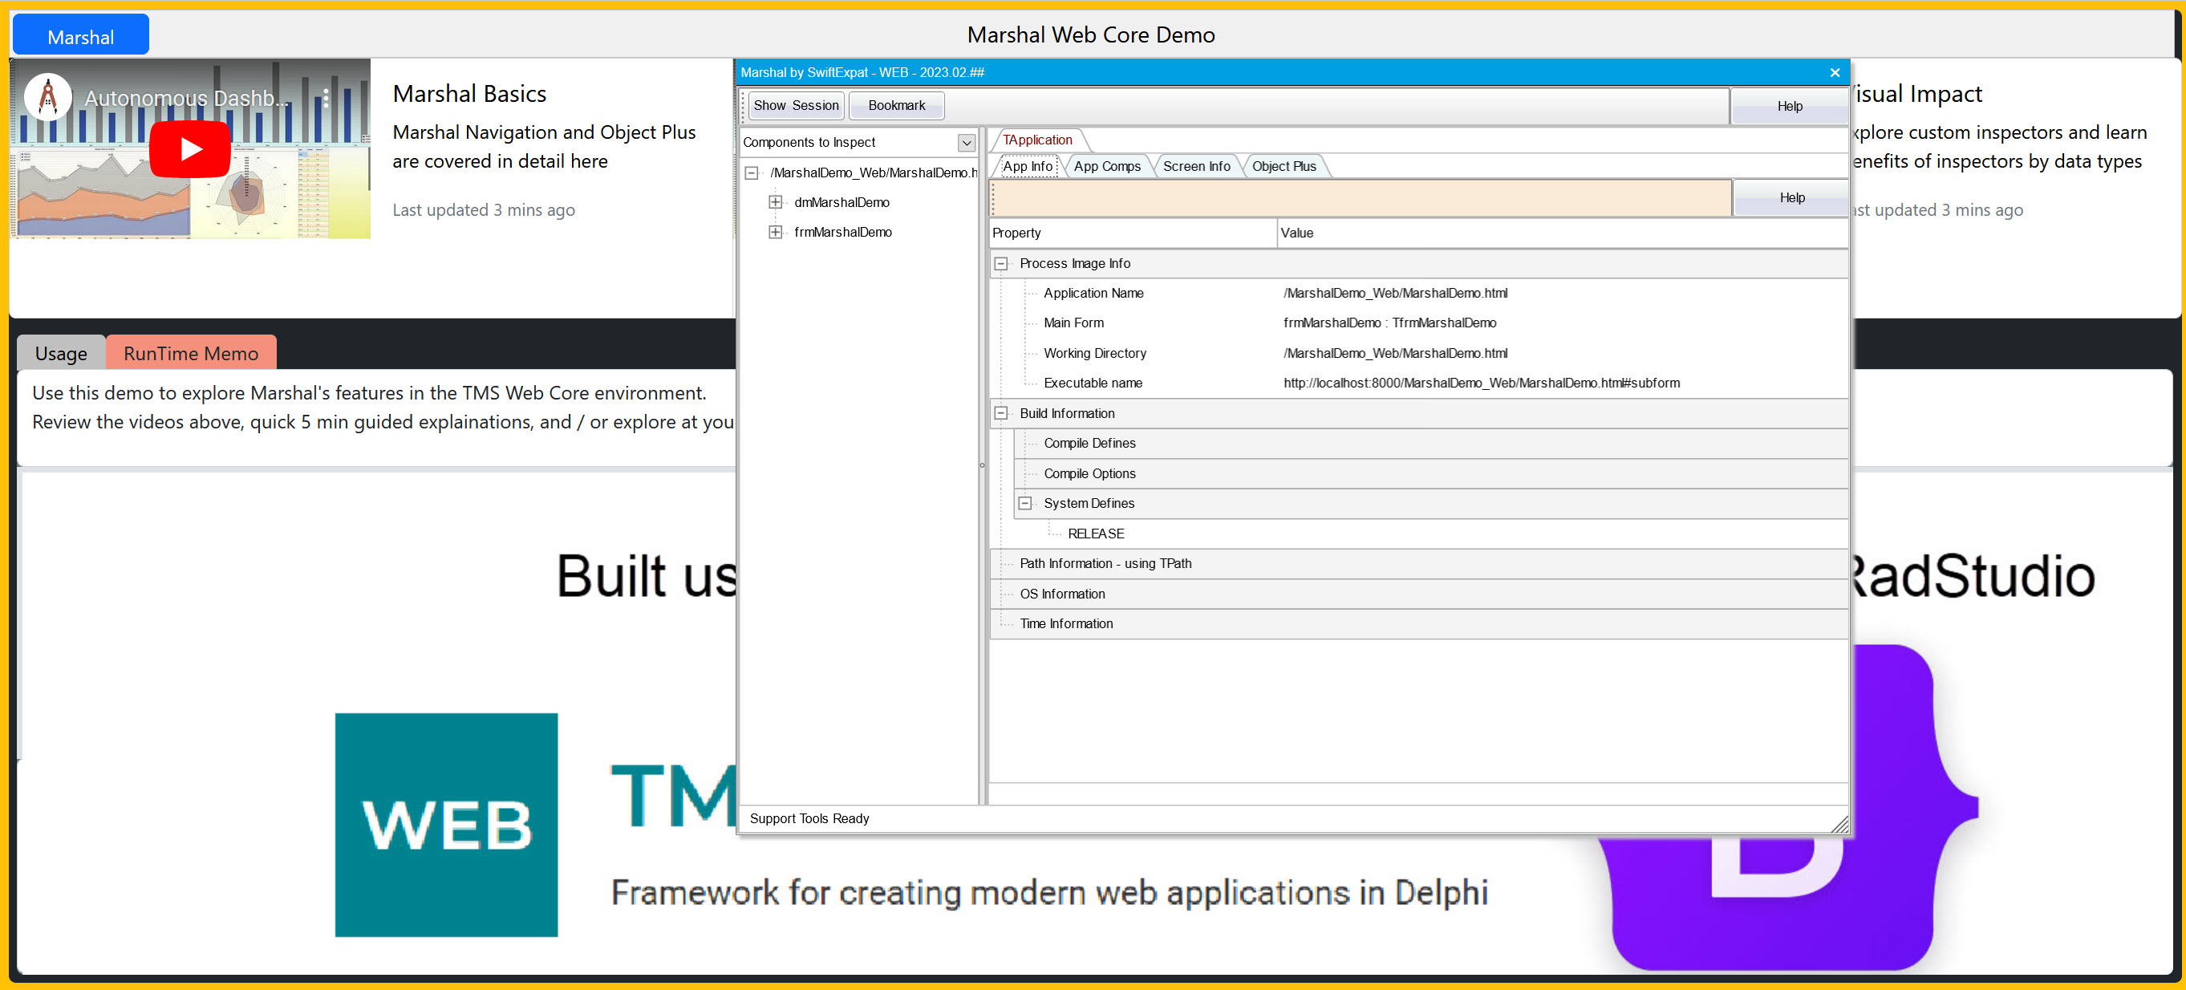Click the Bookmark button
Screen dimensions: 2186x990
click(896, 105)
